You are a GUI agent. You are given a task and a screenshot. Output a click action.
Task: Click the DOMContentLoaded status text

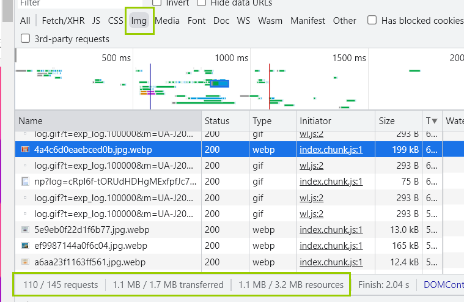[444, 285]
